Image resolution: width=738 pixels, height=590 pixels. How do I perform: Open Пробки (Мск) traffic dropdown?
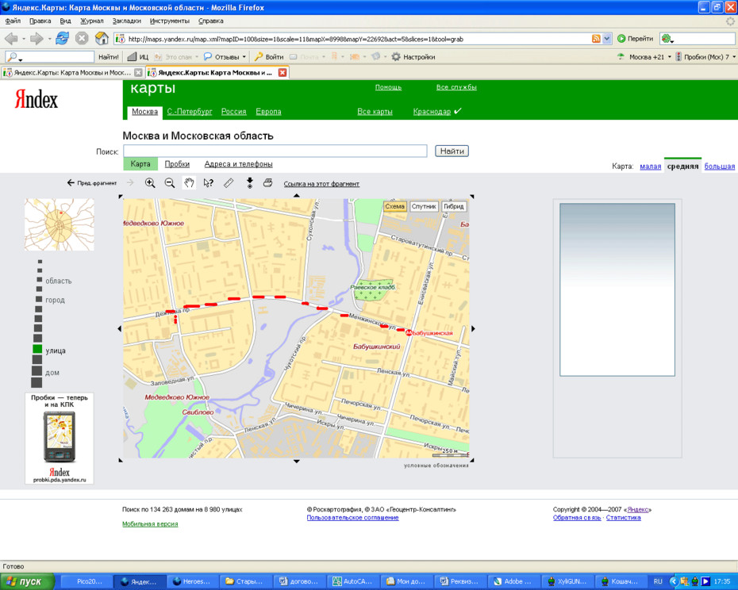point(734,57)
